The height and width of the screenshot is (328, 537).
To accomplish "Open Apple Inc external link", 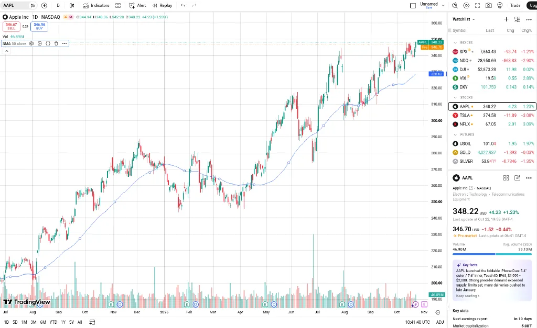I will [470, 188].
